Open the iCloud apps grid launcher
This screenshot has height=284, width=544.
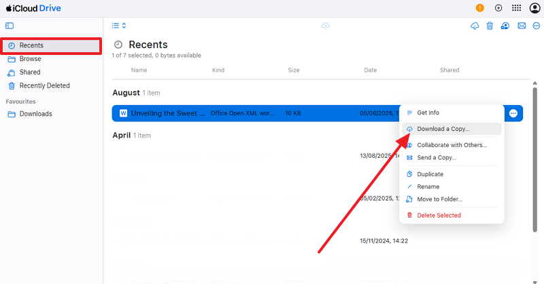(516, 8)
